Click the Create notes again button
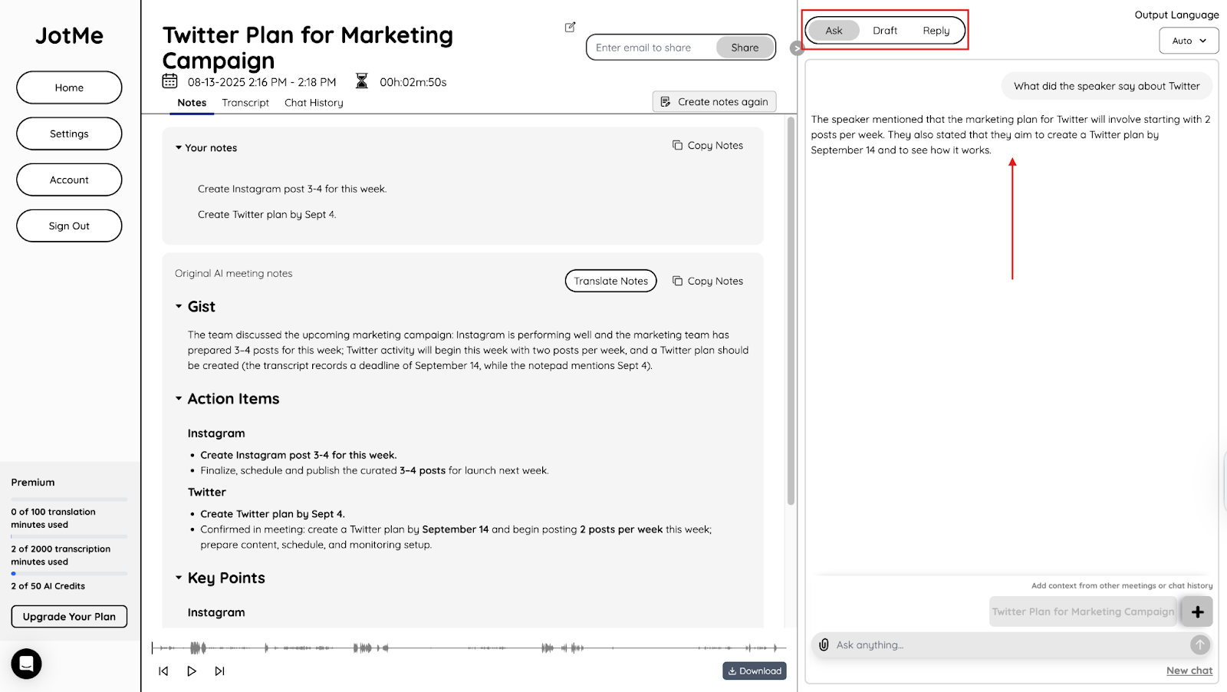Viewport: 1227px width, 692px height. tap(714, 101)
